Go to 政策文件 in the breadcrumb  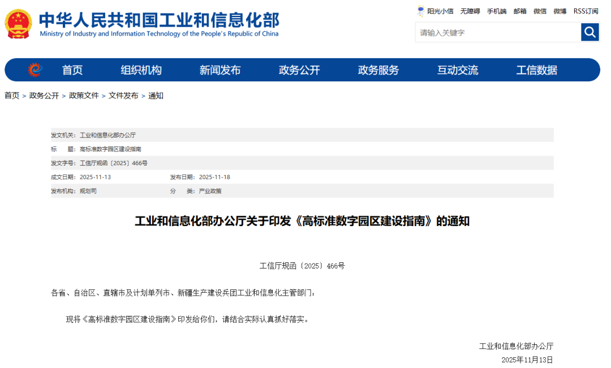coord(84,96)
